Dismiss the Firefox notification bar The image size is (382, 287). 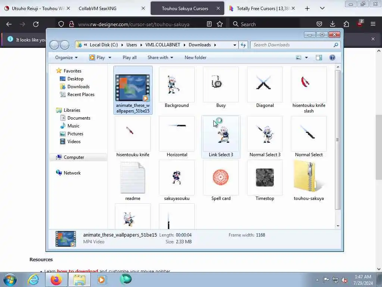(x=373, y=39)
